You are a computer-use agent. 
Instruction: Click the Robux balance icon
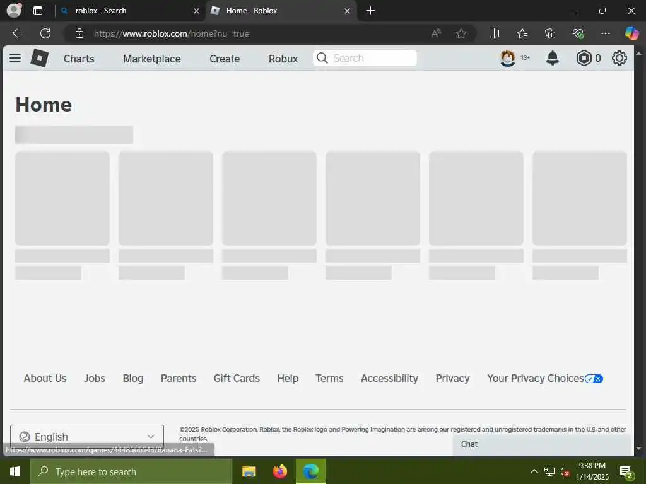584,58
